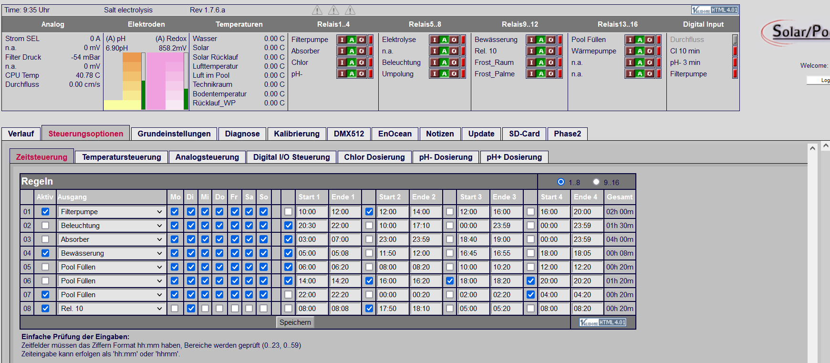
Task: Open the Update tab
Action: pyautogui.click(x=481, y=134)
